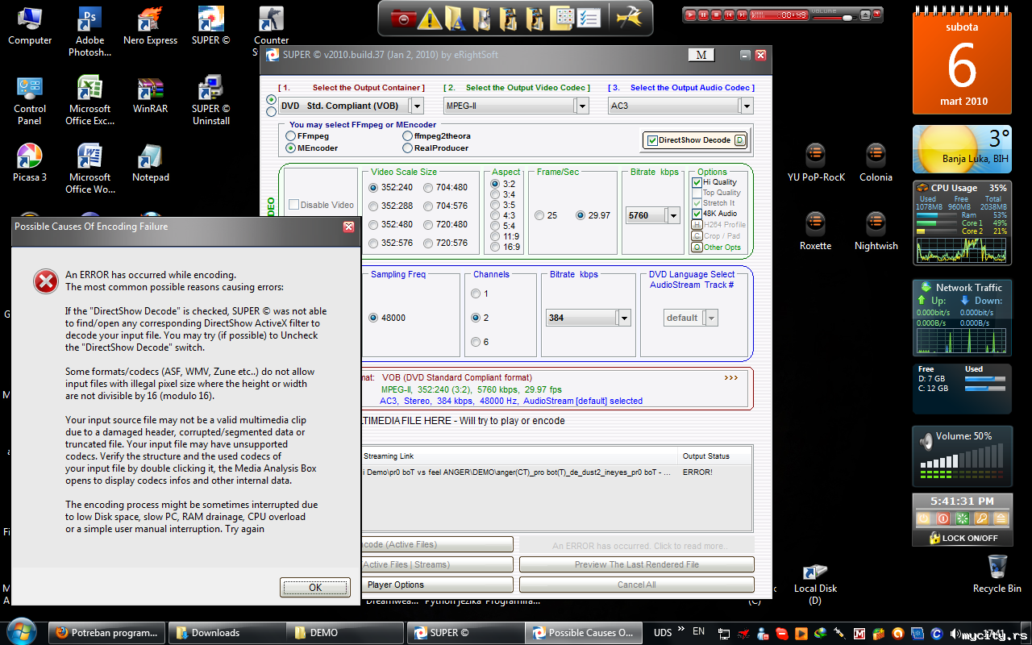Select the FFmpeg encoder radio button
The image size is (1032, 645).
pos(290,137)
